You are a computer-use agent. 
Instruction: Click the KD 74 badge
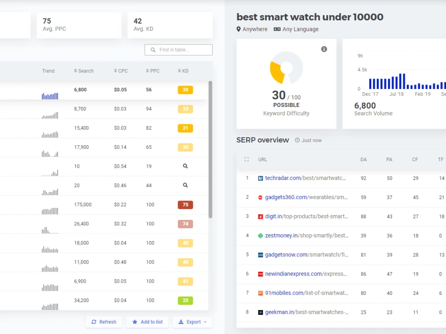[x=185, y=224]
